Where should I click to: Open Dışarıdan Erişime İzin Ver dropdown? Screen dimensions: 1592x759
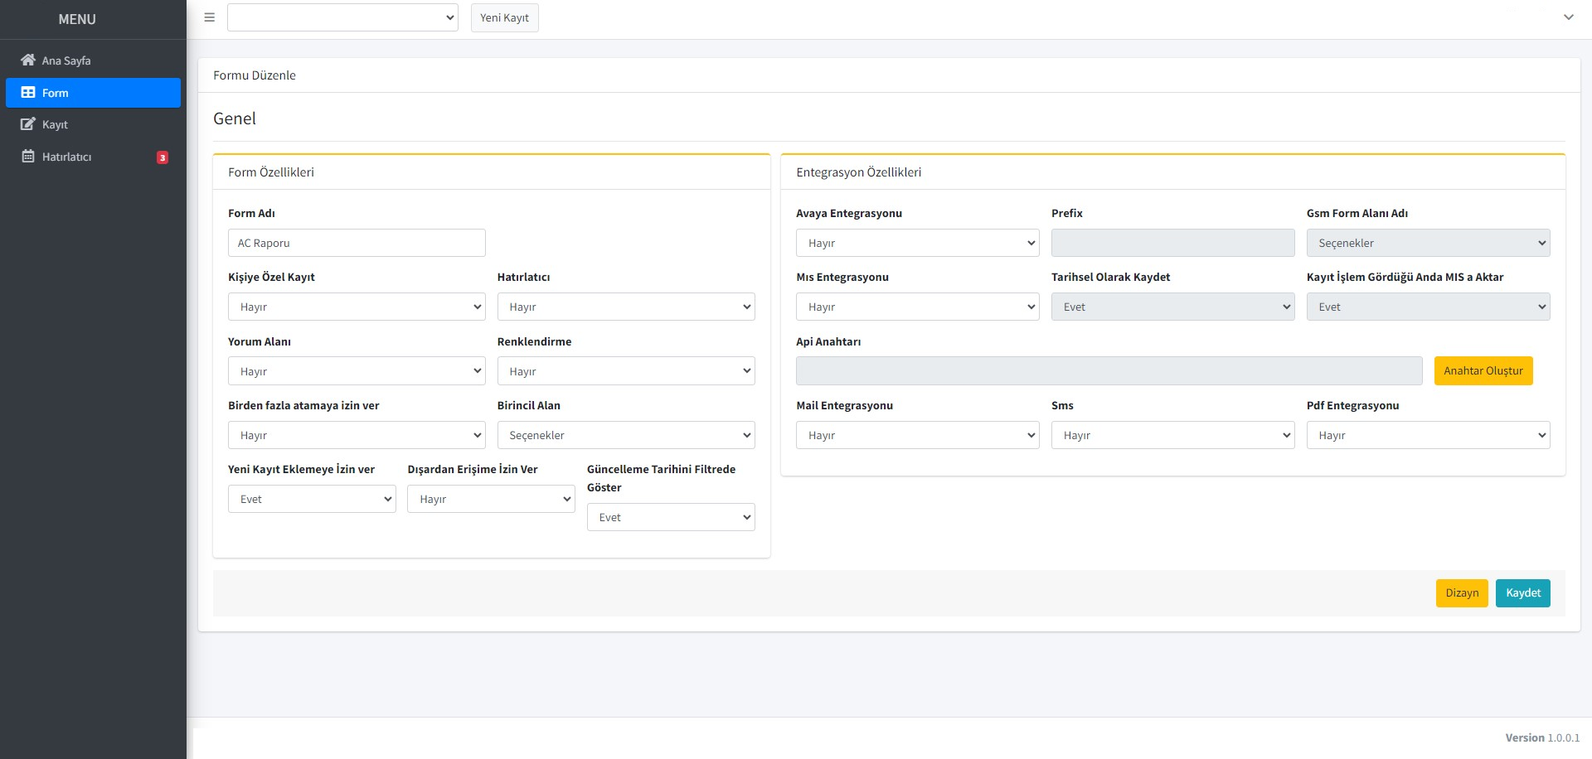(x=491, y=499)
